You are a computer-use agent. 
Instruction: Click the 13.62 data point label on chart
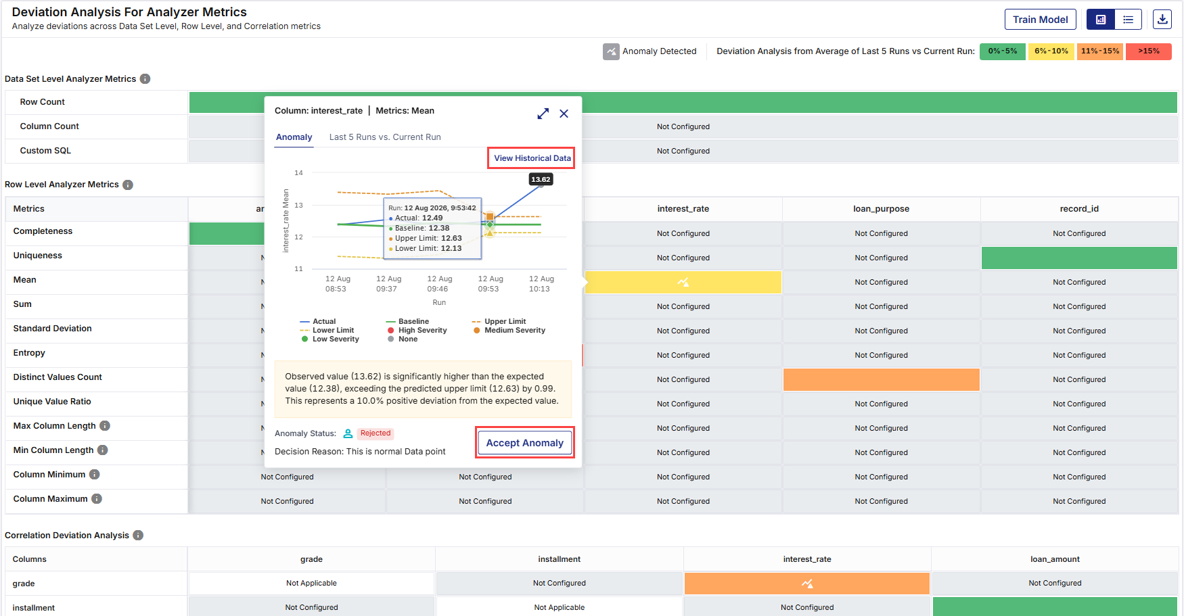coord(541,179)
